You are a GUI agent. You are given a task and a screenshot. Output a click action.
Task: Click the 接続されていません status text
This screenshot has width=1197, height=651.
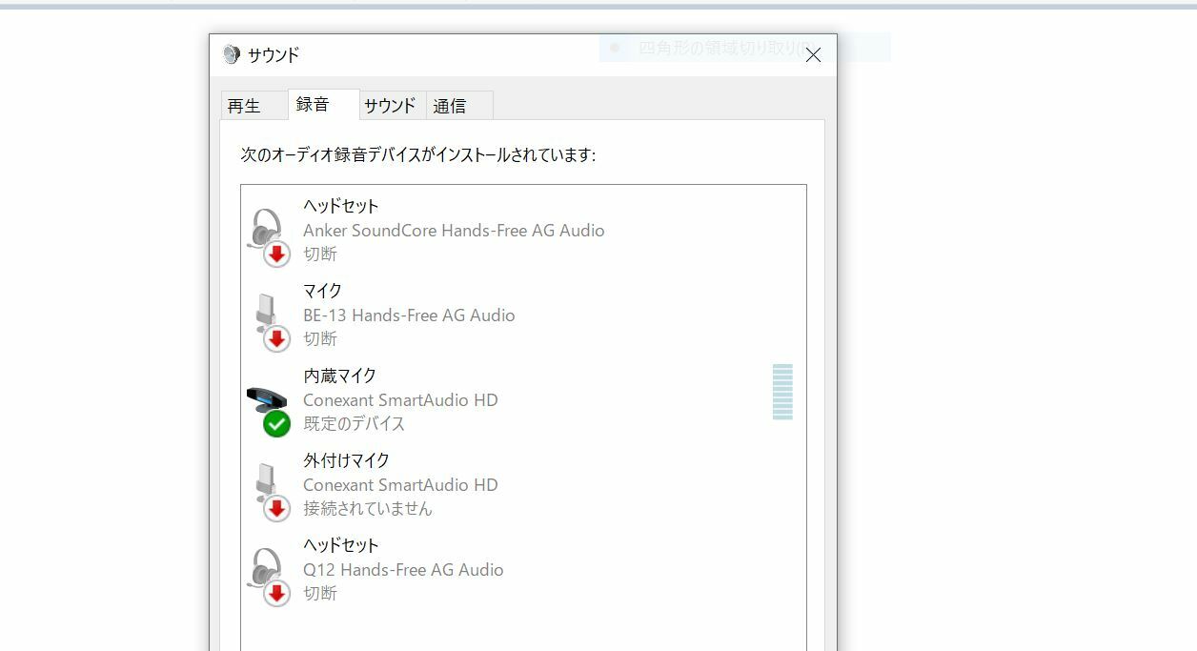[x=368, y=508]
